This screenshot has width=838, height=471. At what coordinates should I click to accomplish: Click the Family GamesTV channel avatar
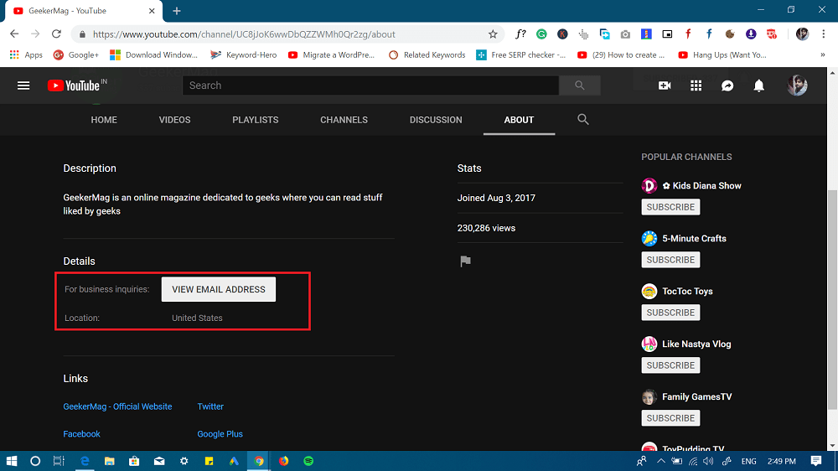pyautogui.click(x=649, y=396)
